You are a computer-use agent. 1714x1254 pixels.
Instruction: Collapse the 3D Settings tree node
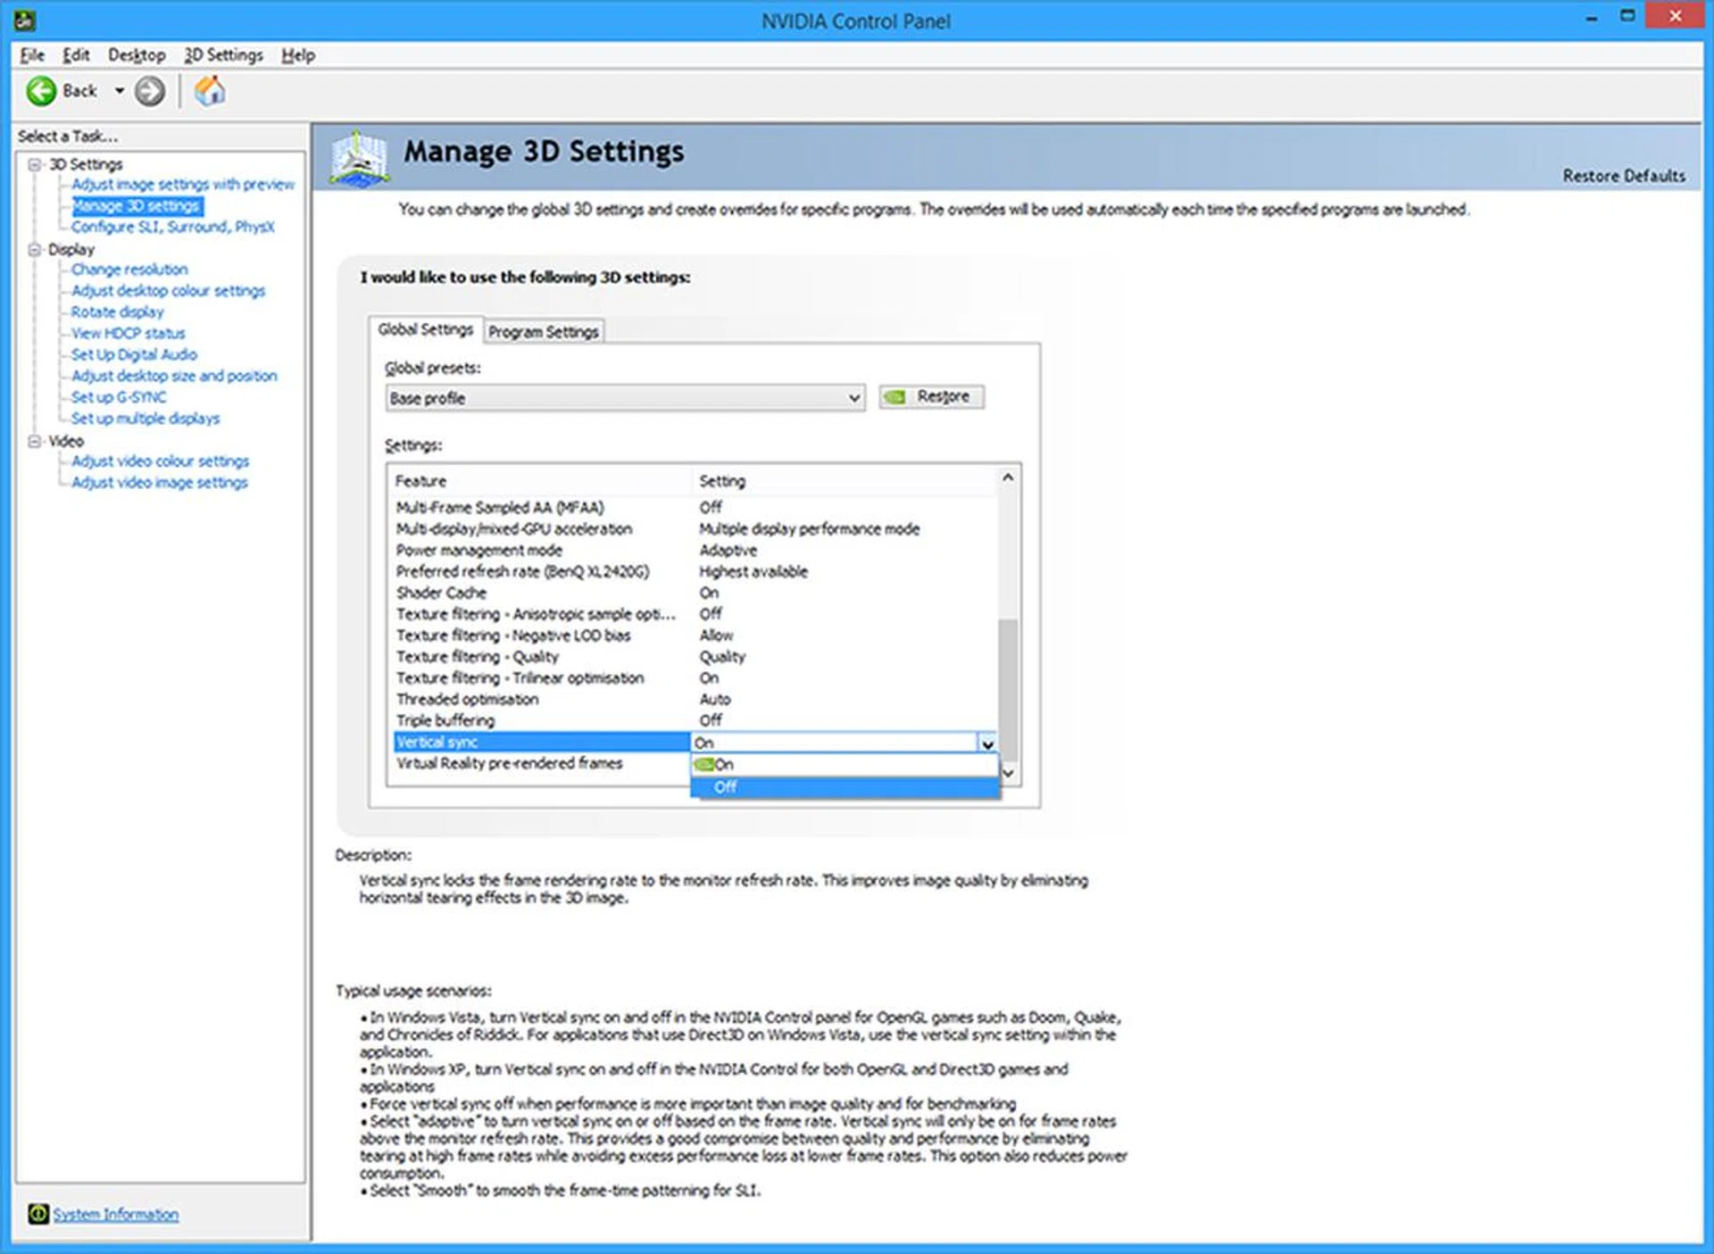pyautogui.click(x=35, y=164)
